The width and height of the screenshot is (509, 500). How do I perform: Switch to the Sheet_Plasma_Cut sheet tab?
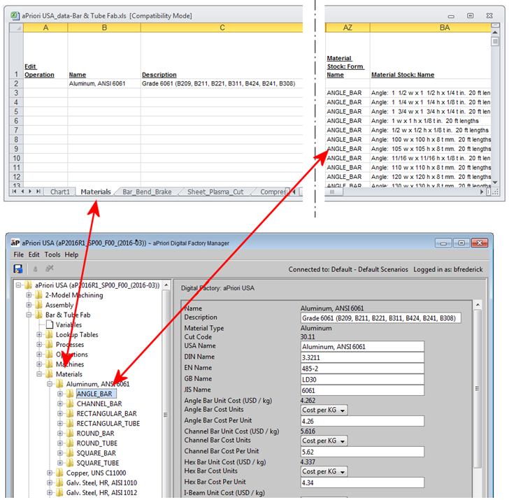pos(215,192)
